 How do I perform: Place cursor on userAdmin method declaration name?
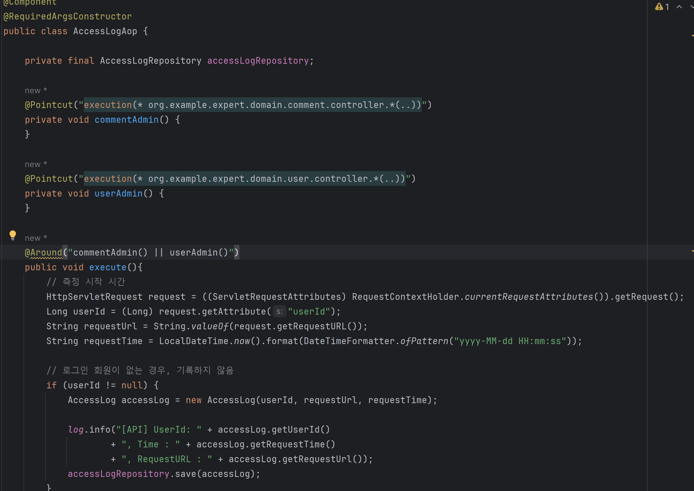pyautogui.click(x=118, y=194)
